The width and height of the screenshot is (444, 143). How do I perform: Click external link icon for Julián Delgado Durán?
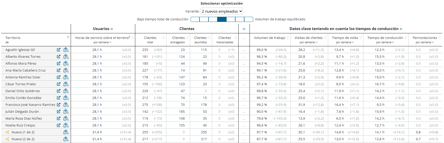pyautogui.click(x=59, y=111)
